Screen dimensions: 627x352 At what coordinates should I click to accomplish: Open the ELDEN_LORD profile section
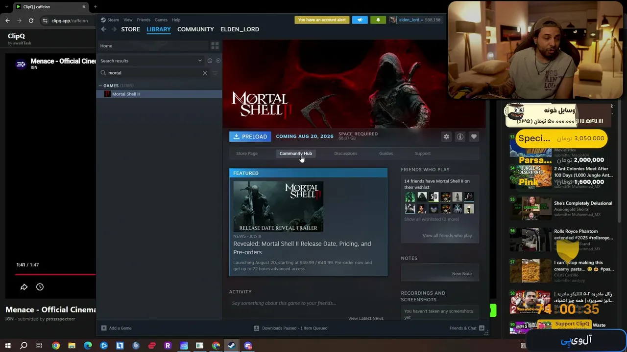click(x=240, y=29)
